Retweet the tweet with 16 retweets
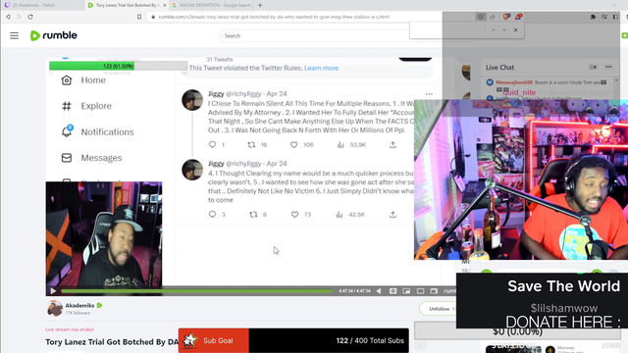Image resolution: width=628 pixels, height=353 pixels. tap(251, 145)
